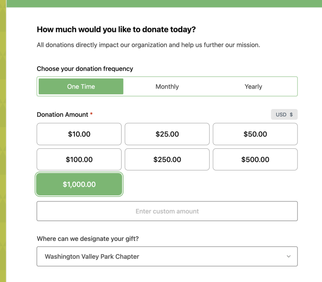Focus the Enter custom amount field
This screenshot has height=282, width=322.
pos(167,211)
